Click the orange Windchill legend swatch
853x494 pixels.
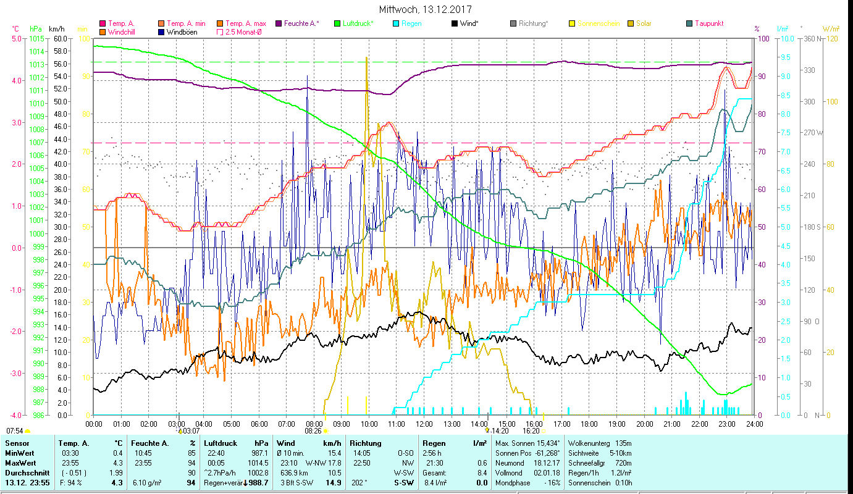coord(103,31)
